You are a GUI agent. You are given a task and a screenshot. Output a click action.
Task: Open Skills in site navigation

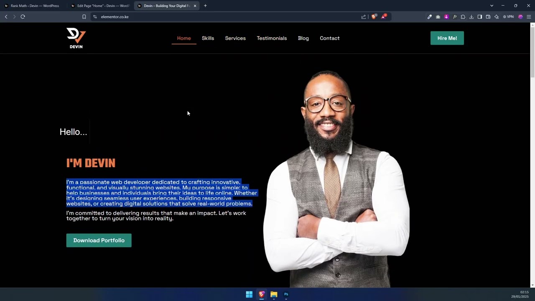coord(208,38)
